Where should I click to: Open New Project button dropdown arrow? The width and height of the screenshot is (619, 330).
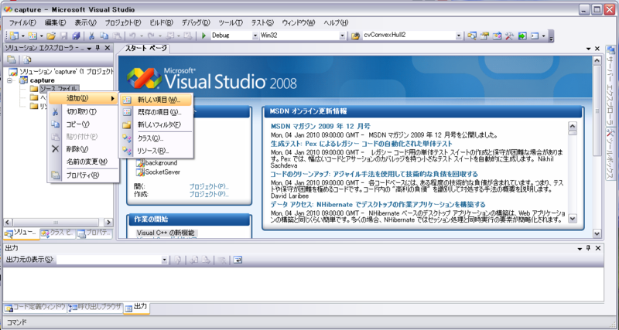coord(23,36)
